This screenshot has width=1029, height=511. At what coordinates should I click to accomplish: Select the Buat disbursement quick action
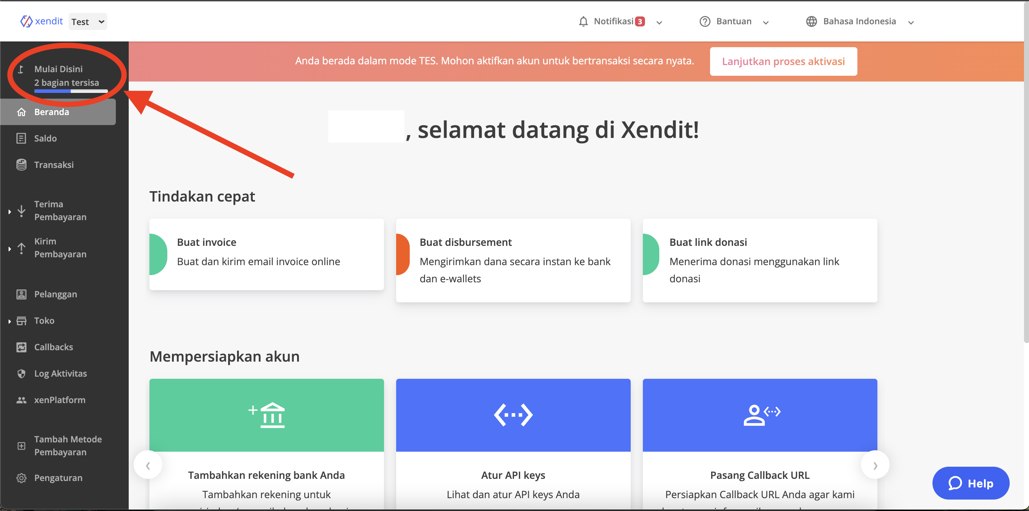coord(513,260)
